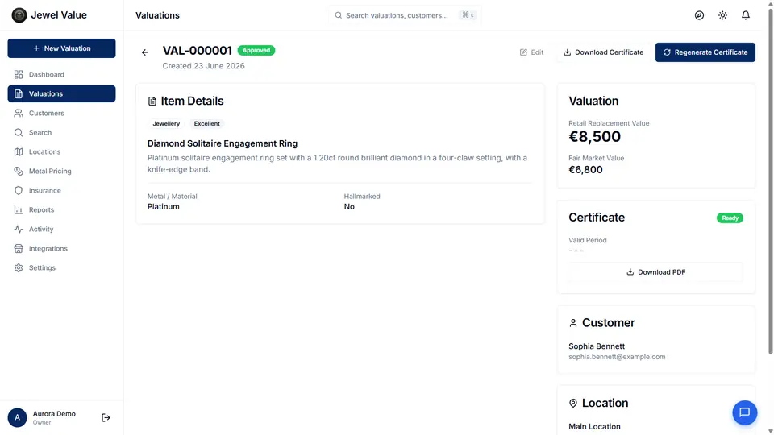Click the back arrow next to VAL-000001
Viewport: 774px width, 435px height.
click(x=144, y=52)
